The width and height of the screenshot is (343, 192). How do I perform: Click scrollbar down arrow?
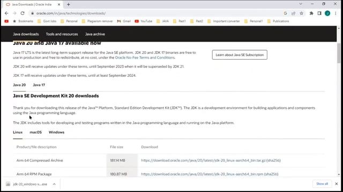pos(339,174)
